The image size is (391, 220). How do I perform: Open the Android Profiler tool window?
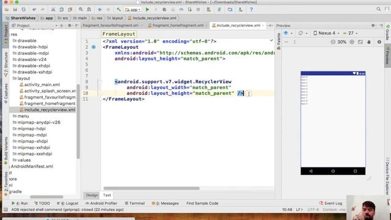coord(101,204)
